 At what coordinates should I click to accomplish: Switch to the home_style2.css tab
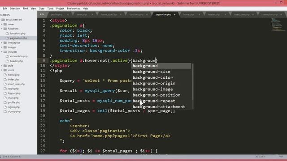[x=109, y=14]
